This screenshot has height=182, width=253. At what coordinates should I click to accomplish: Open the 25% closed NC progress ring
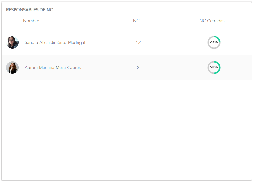pyautogui.click(x=214, y=42)
